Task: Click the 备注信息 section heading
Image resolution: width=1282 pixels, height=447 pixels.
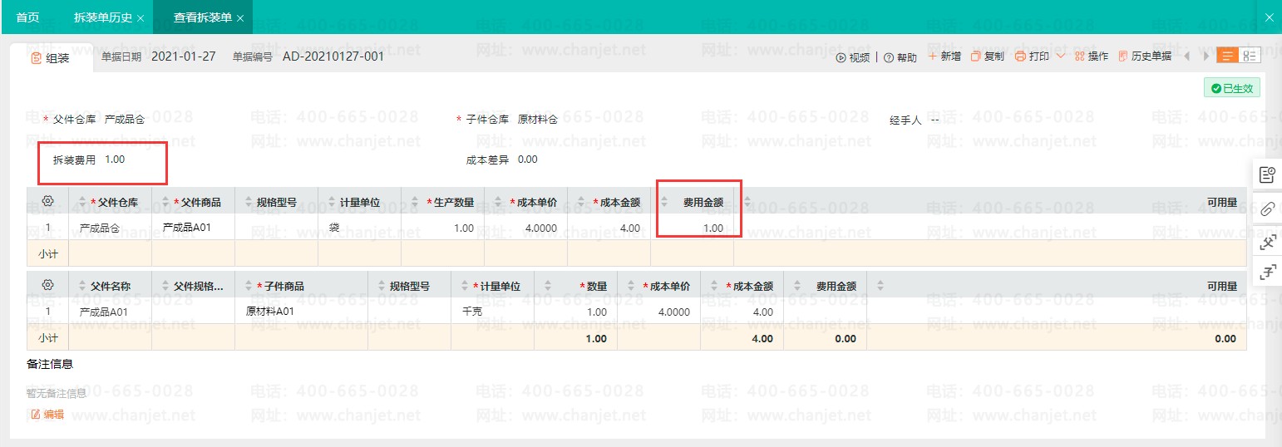Action: [50, 364]
